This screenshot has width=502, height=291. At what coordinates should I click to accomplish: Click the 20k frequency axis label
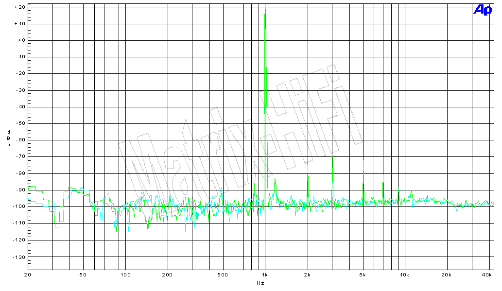point(446,275)
